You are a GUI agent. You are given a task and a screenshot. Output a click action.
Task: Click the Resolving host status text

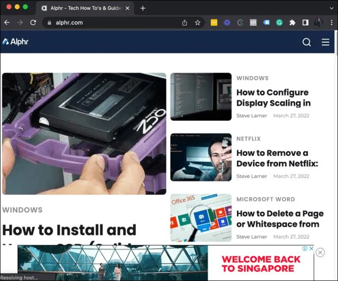click(x=19, y=278)
